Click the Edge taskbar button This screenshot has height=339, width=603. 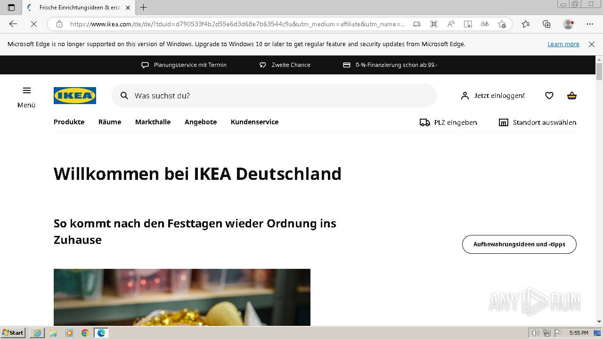[x=101, y=333]
